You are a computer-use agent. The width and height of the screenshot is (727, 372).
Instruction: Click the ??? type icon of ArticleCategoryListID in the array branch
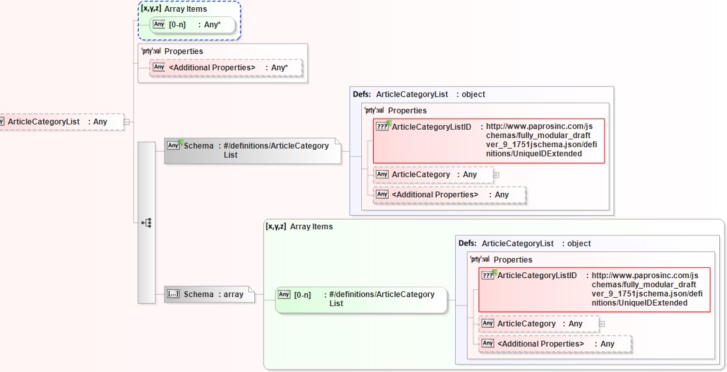[488, 276]
